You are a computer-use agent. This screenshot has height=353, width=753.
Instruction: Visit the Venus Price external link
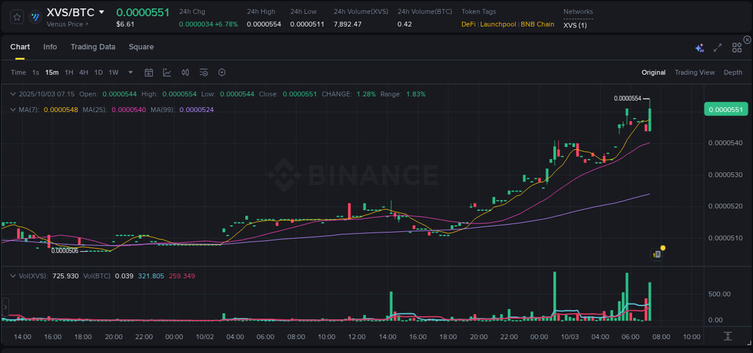point(67,25)
